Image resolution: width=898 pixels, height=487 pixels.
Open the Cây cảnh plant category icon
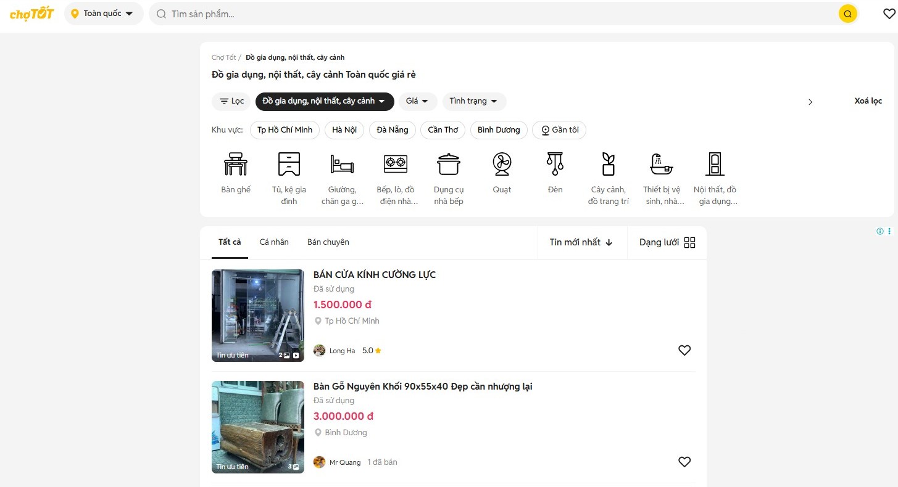click(608, 165)
